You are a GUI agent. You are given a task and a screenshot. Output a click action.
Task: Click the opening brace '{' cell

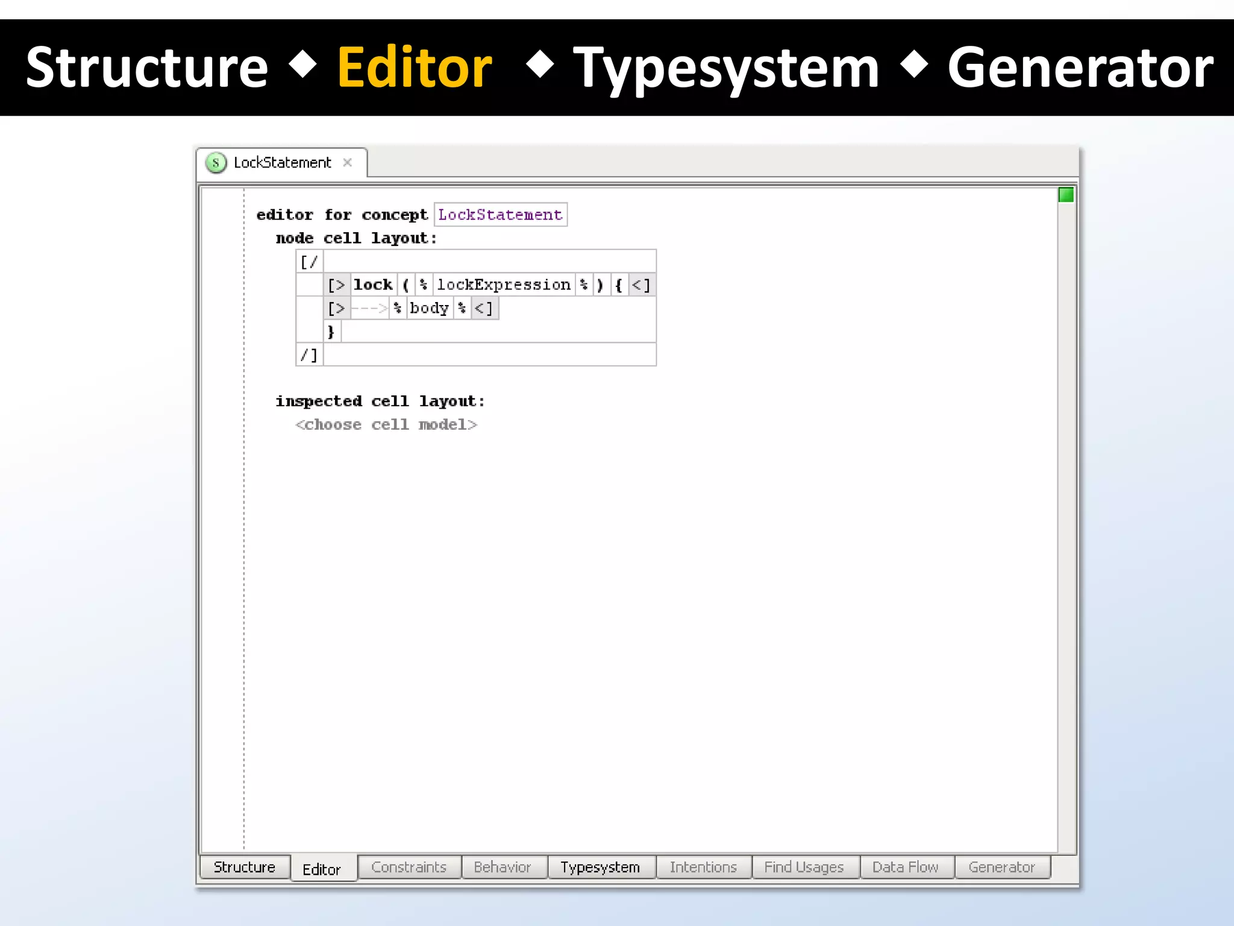(619, 285)
